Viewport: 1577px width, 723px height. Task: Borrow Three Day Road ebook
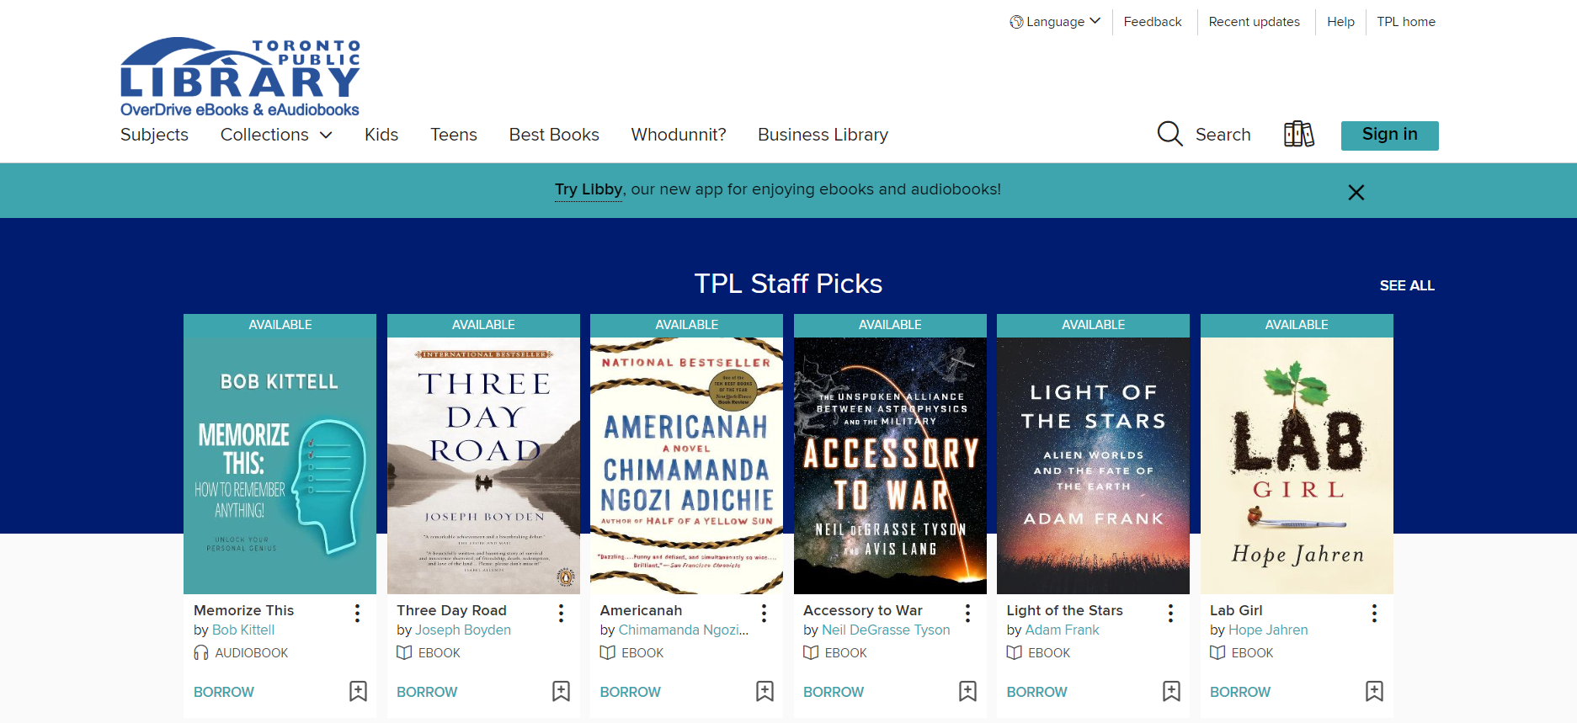(427, 692)
